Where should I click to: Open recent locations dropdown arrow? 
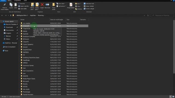coord(8,16)
